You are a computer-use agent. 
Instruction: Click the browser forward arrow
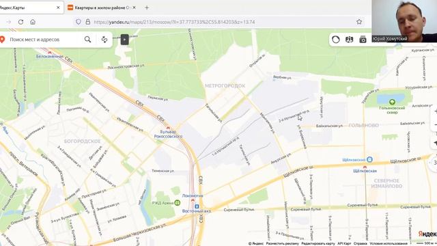[9, 22]
